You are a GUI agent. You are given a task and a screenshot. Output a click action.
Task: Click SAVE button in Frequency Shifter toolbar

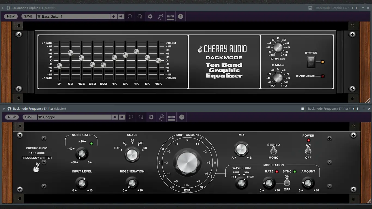click(x=29, y=117)
